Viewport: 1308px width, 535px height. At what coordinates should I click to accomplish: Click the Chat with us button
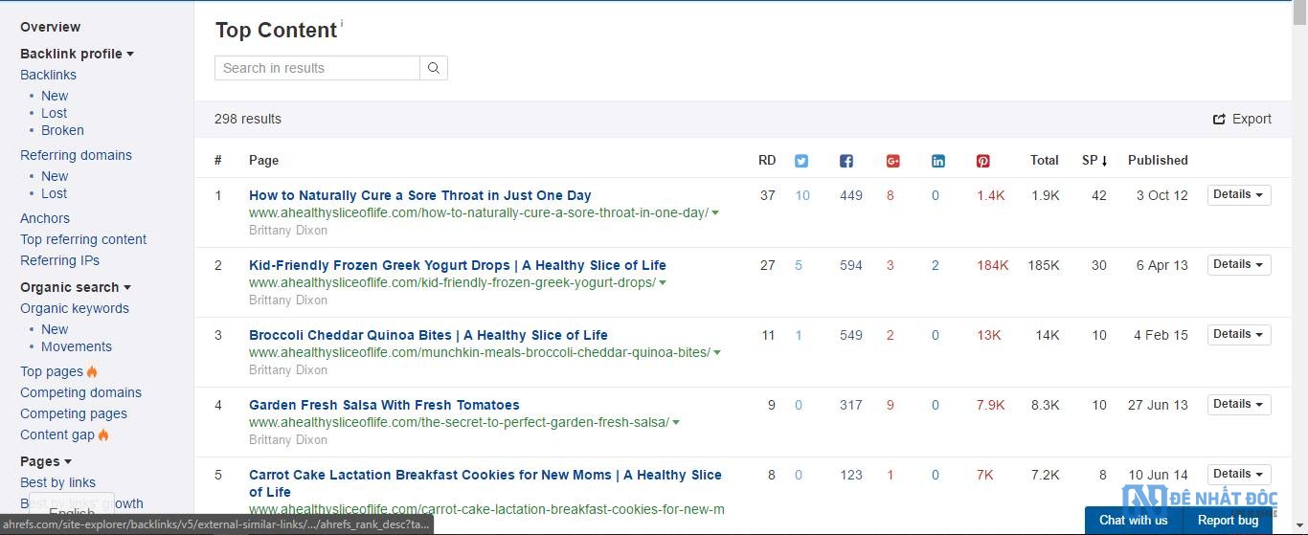coord(1133,520)
